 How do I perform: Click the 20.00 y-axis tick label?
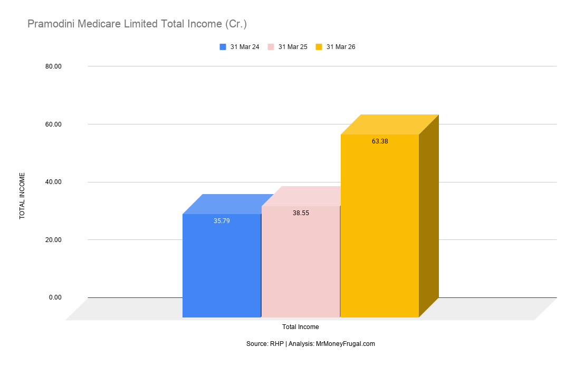pos(53,240)
